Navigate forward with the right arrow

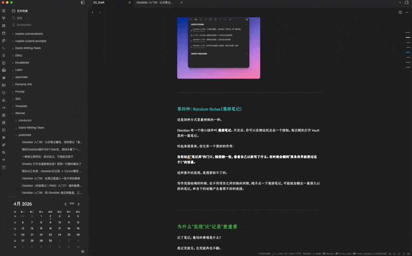click(99, 12)
